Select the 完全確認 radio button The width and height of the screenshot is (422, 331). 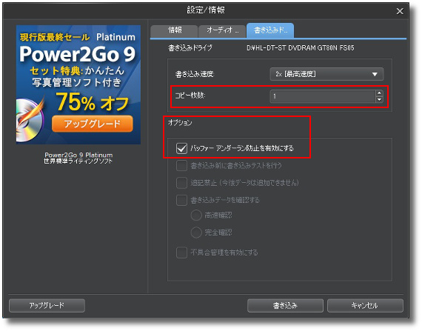click(x=196, y=233)
